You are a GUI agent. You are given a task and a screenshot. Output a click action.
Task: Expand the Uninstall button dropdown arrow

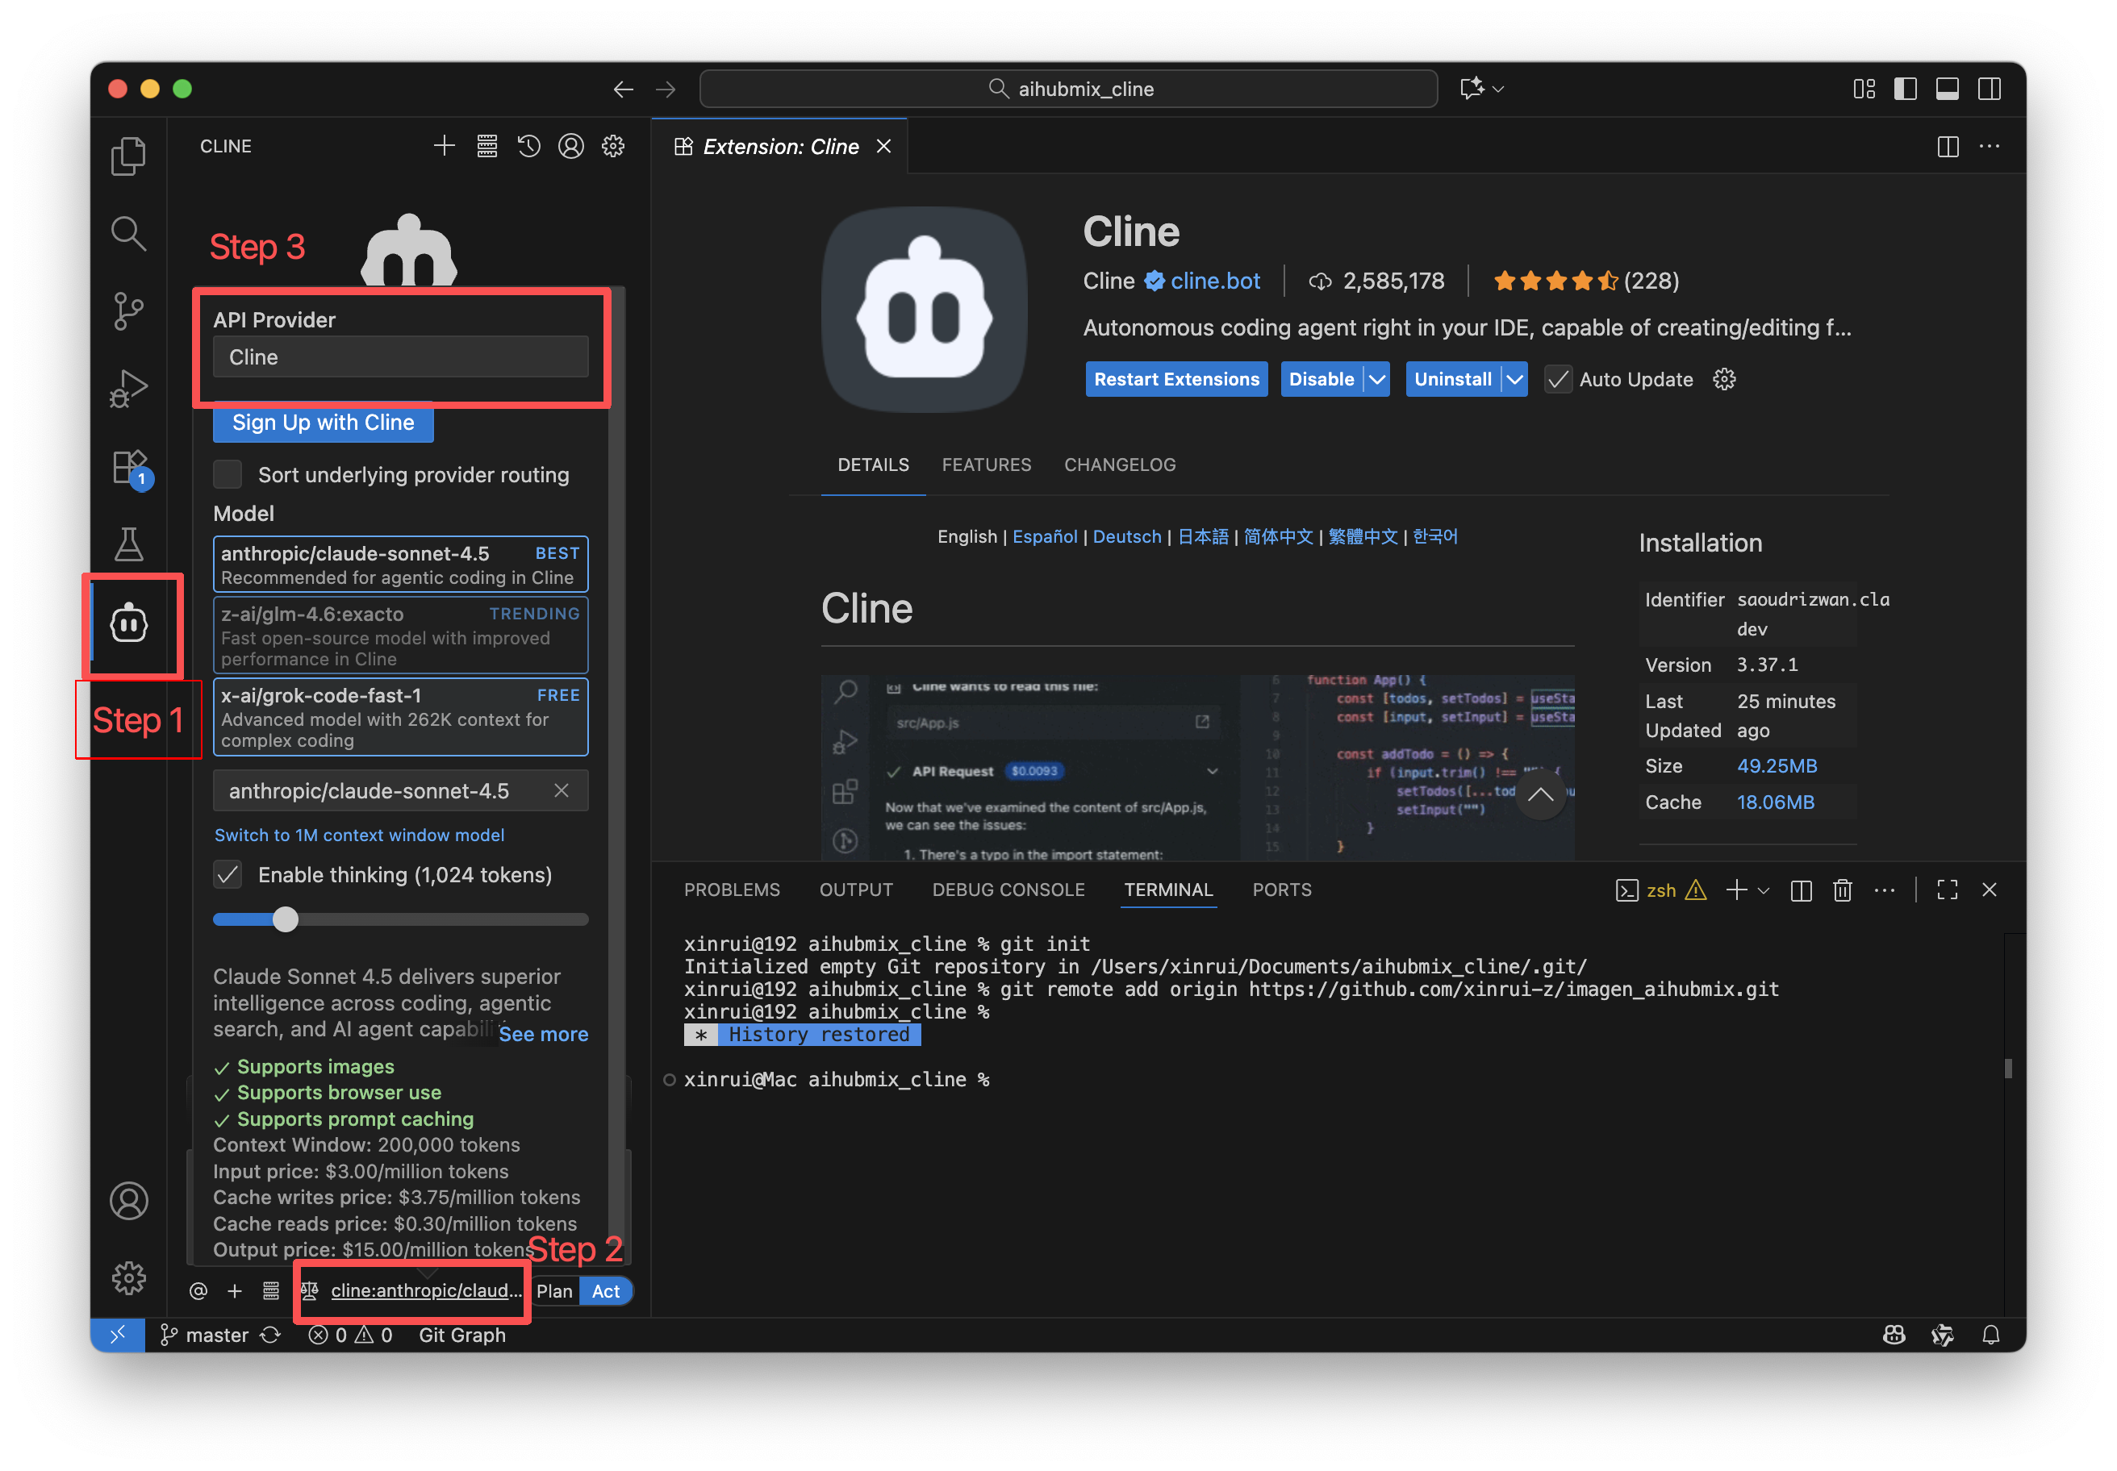[1514, 380]
